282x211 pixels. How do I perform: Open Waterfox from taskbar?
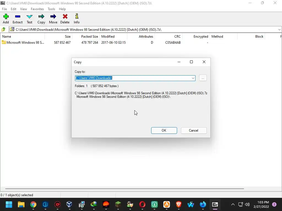coord(191,204)
